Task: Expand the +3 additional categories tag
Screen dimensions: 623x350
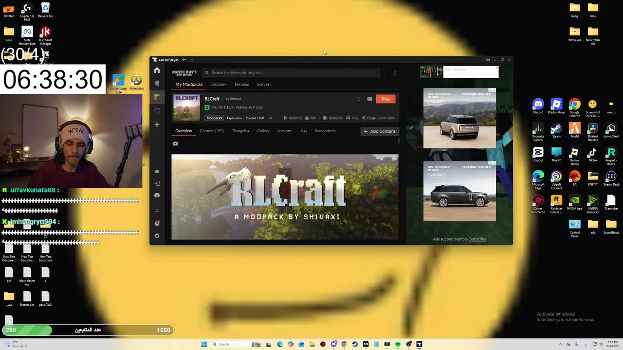Action: click(270, 118)
